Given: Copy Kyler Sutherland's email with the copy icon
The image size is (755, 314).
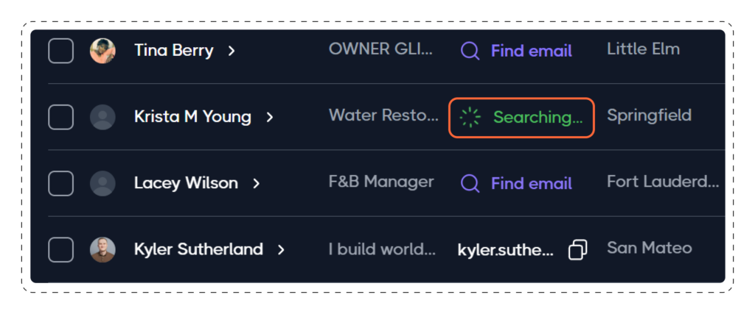Looking at the screenshot, I should [578, 250].
